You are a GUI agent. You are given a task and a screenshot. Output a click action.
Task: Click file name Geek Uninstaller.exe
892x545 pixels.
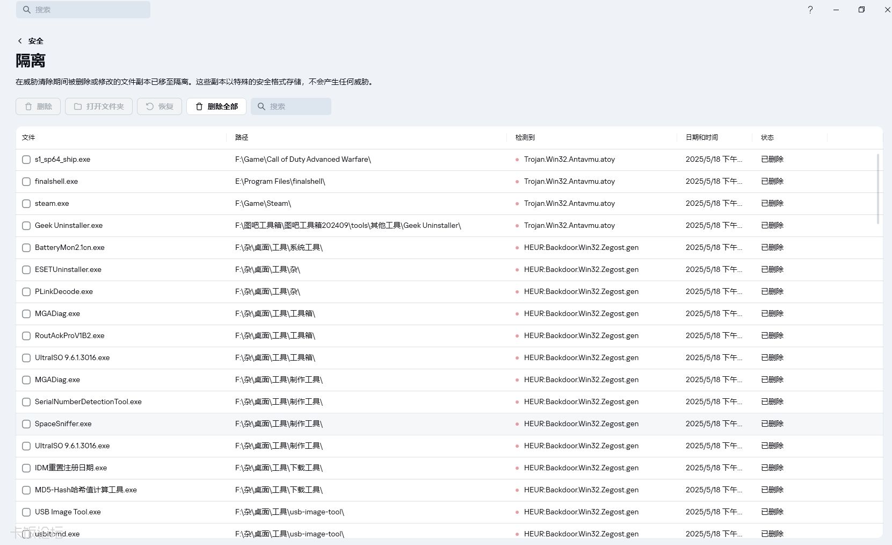[69, 226]
